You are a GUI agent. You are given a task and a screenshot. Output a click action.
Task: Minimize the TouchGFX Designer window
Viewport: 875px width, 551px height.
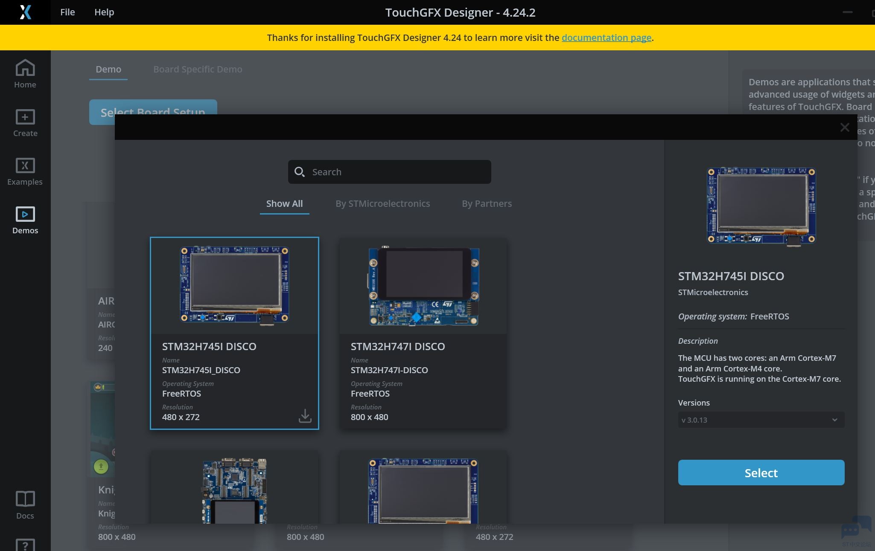click(x=848, y=12)
